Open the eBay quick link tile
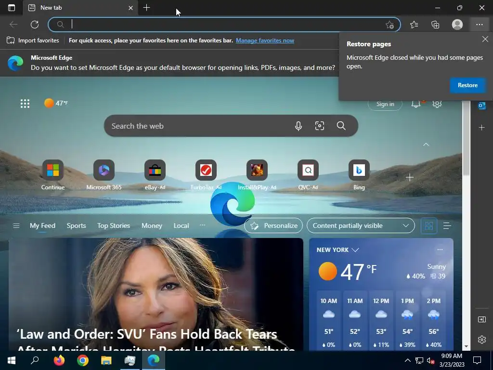This screenshot has width=493, height=370. 155,175
